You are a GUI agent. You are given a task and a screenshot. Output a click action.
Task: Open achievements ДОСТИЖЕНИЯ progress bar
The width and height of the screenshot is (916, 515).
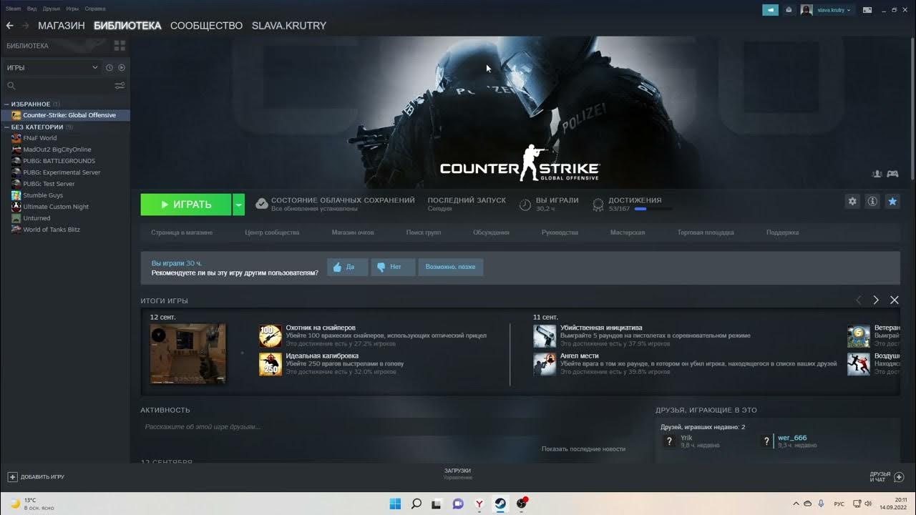[x=653, y=209]
